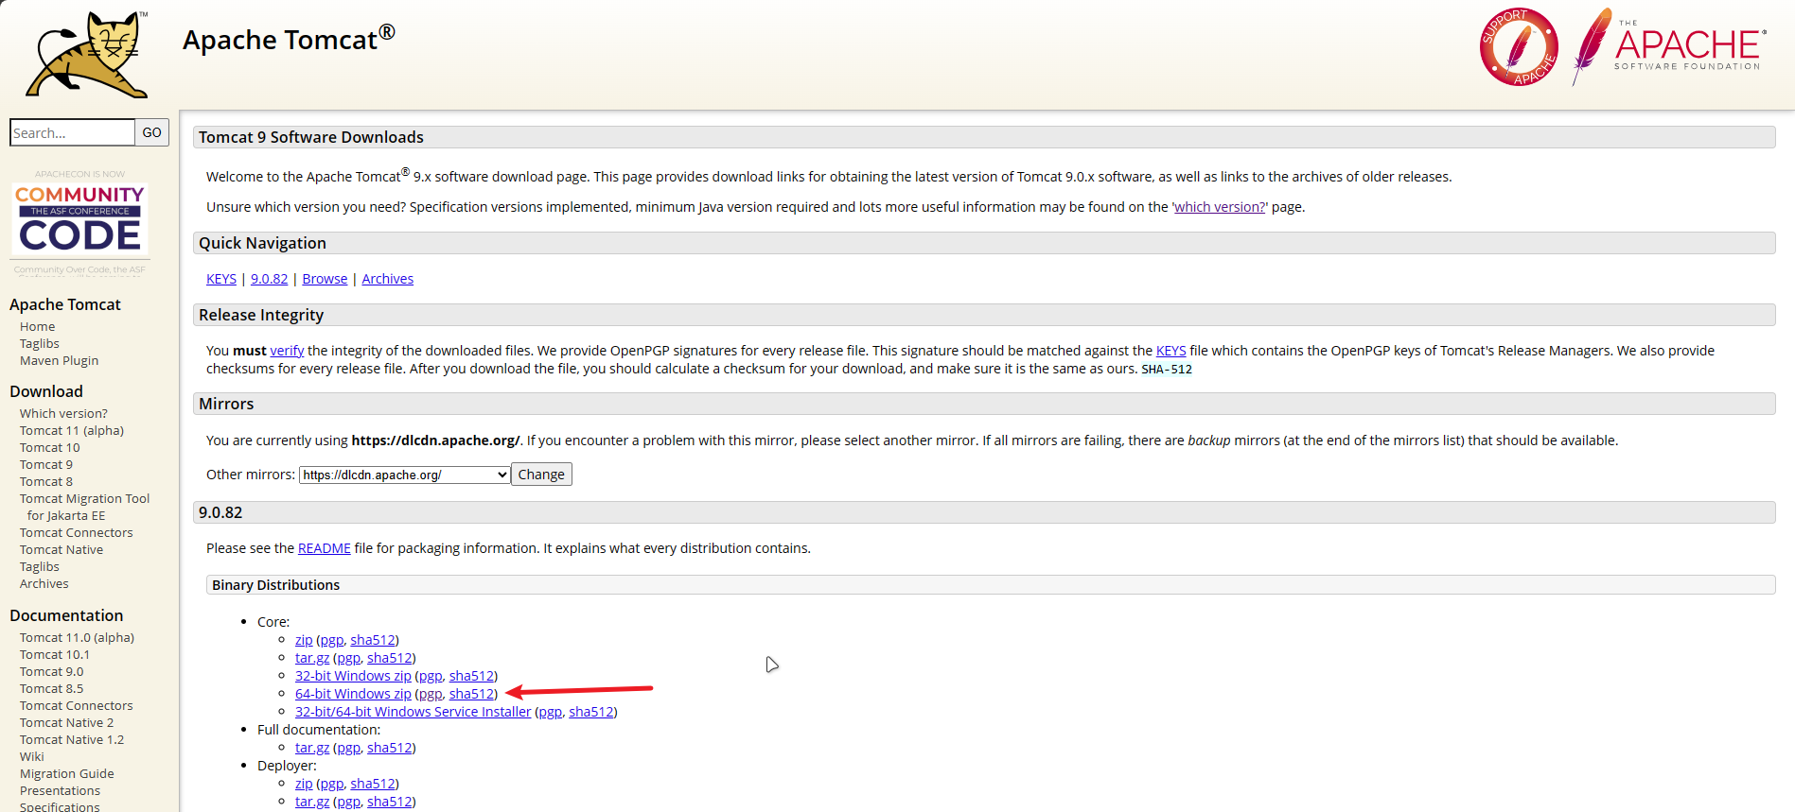Download the Deployer zip
This screenshot has width=1795, height=812.
[304, 784]
